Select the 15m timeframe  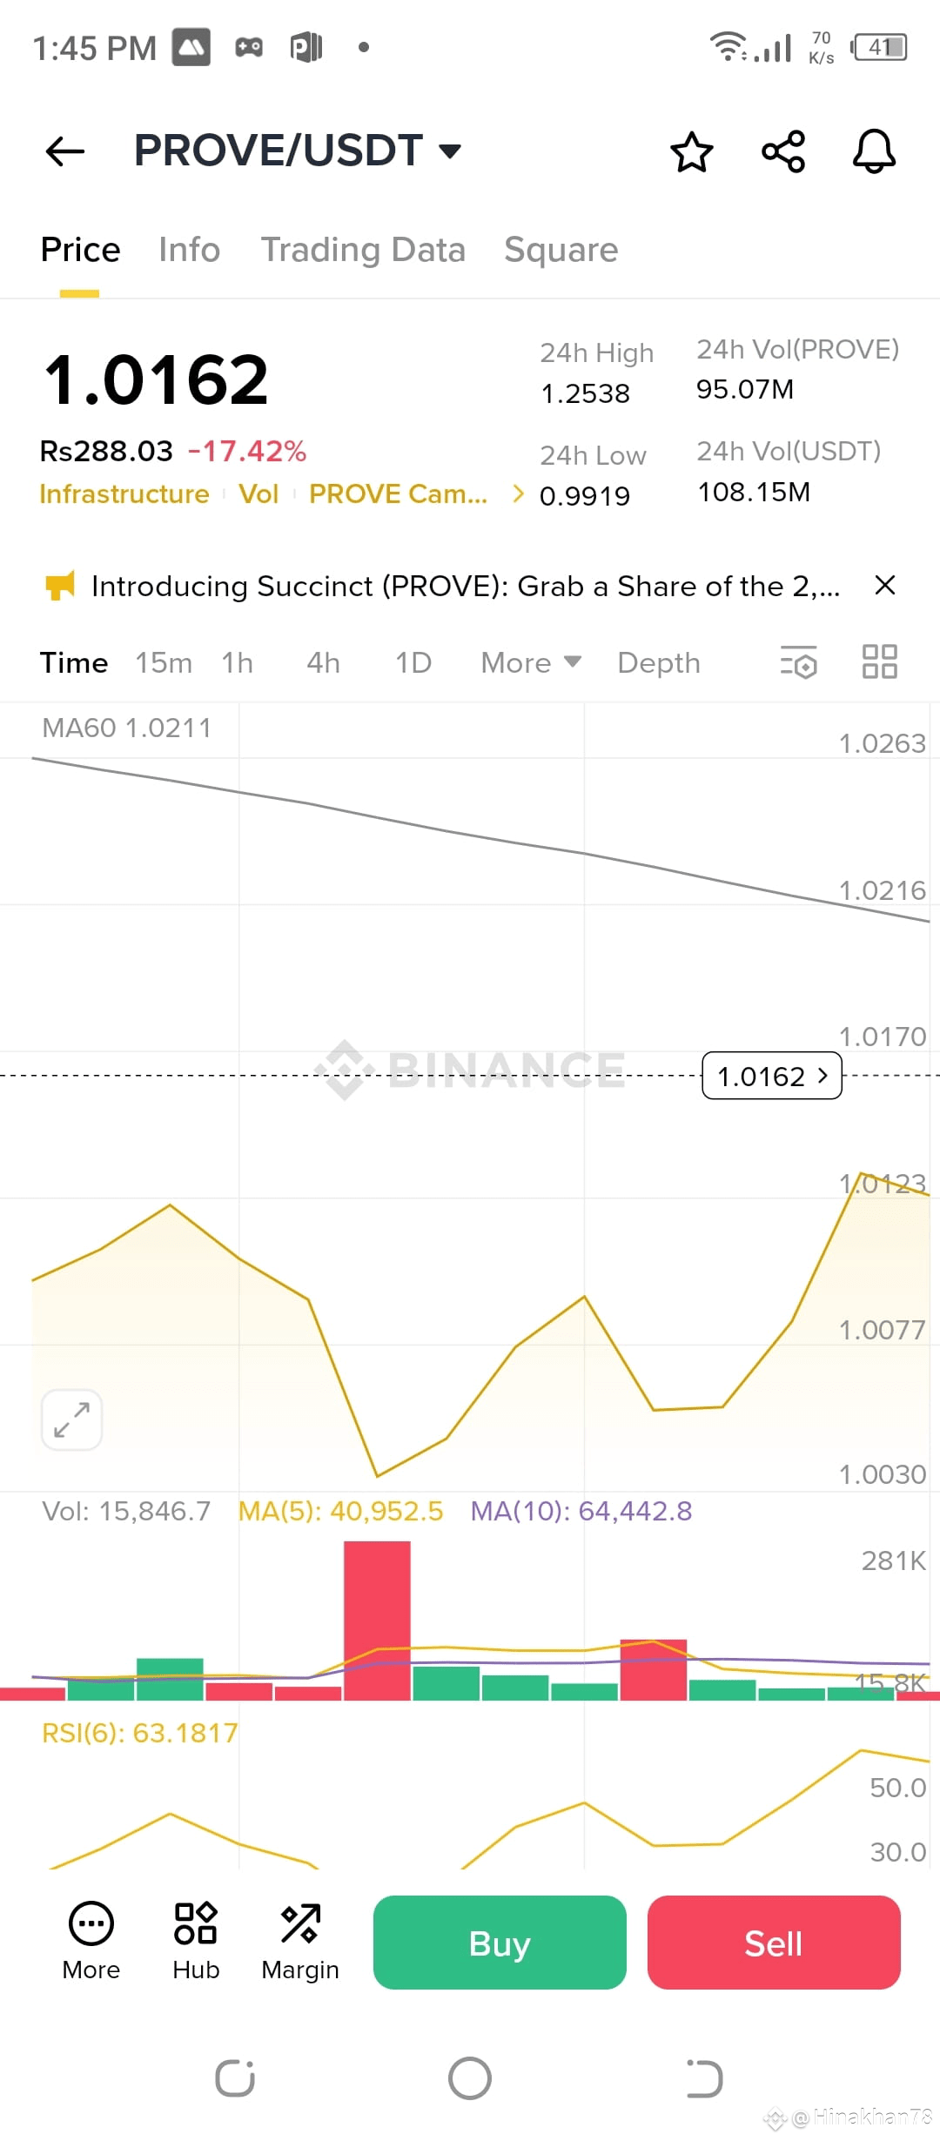pos(164,663)
